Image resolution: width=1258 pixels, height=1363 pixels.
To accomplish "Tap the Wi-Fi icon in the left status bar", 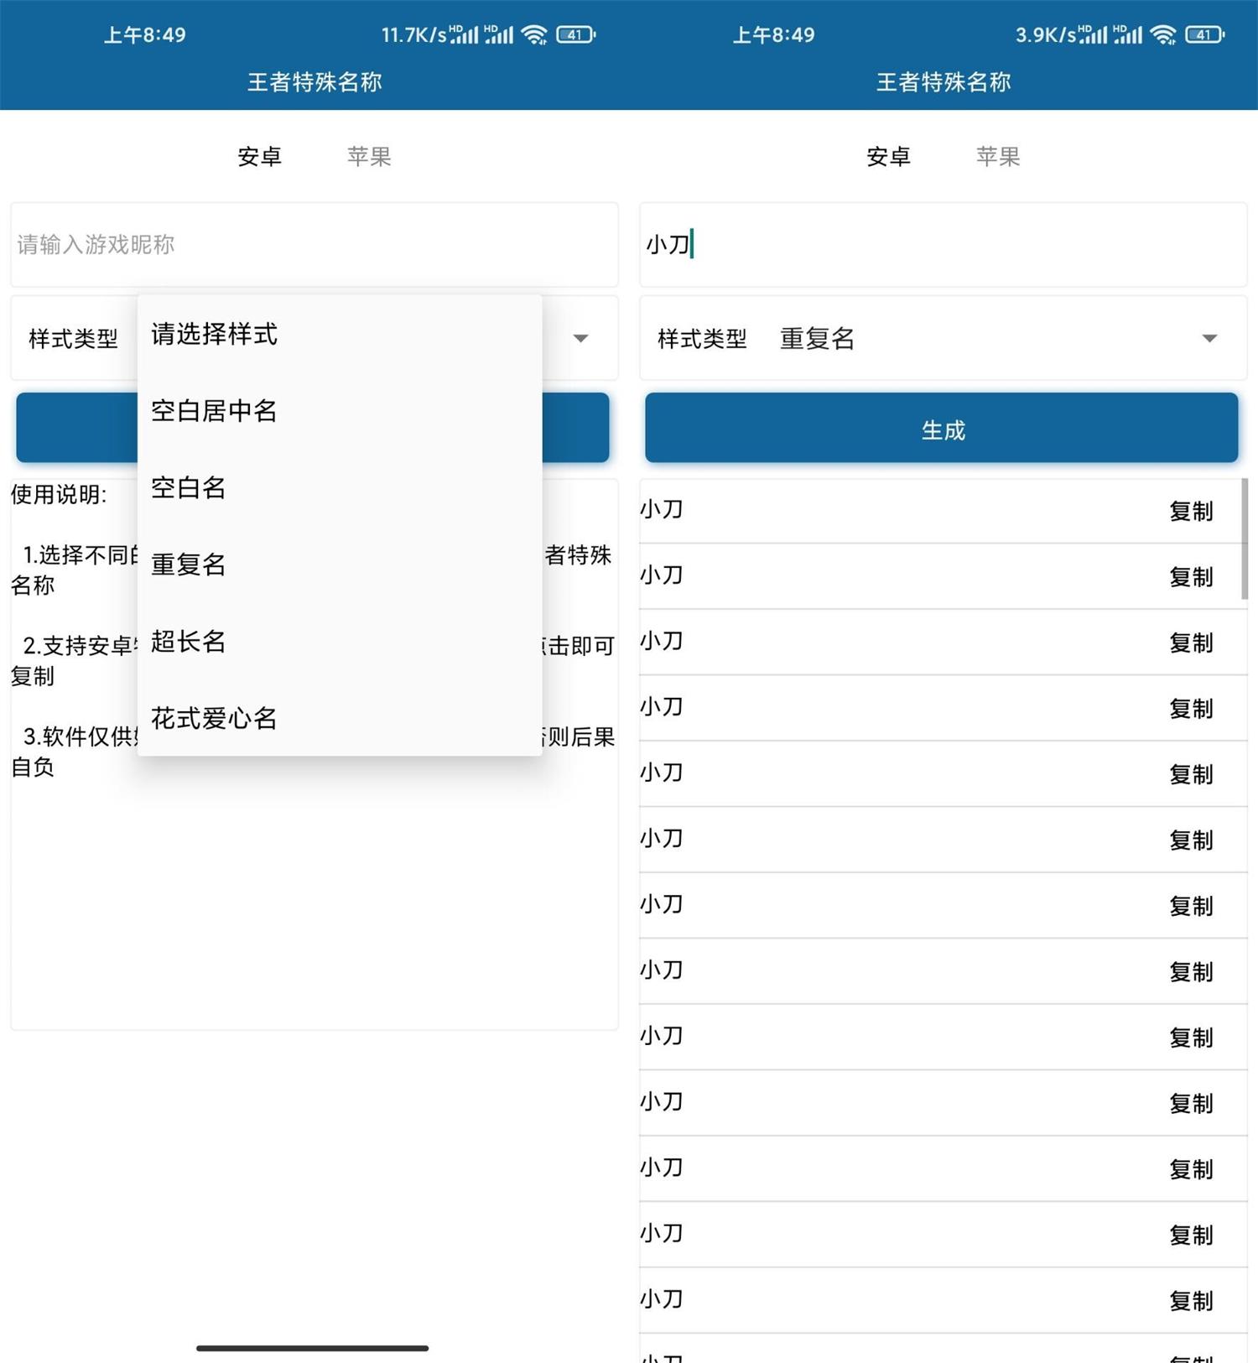I will [533, 34].
